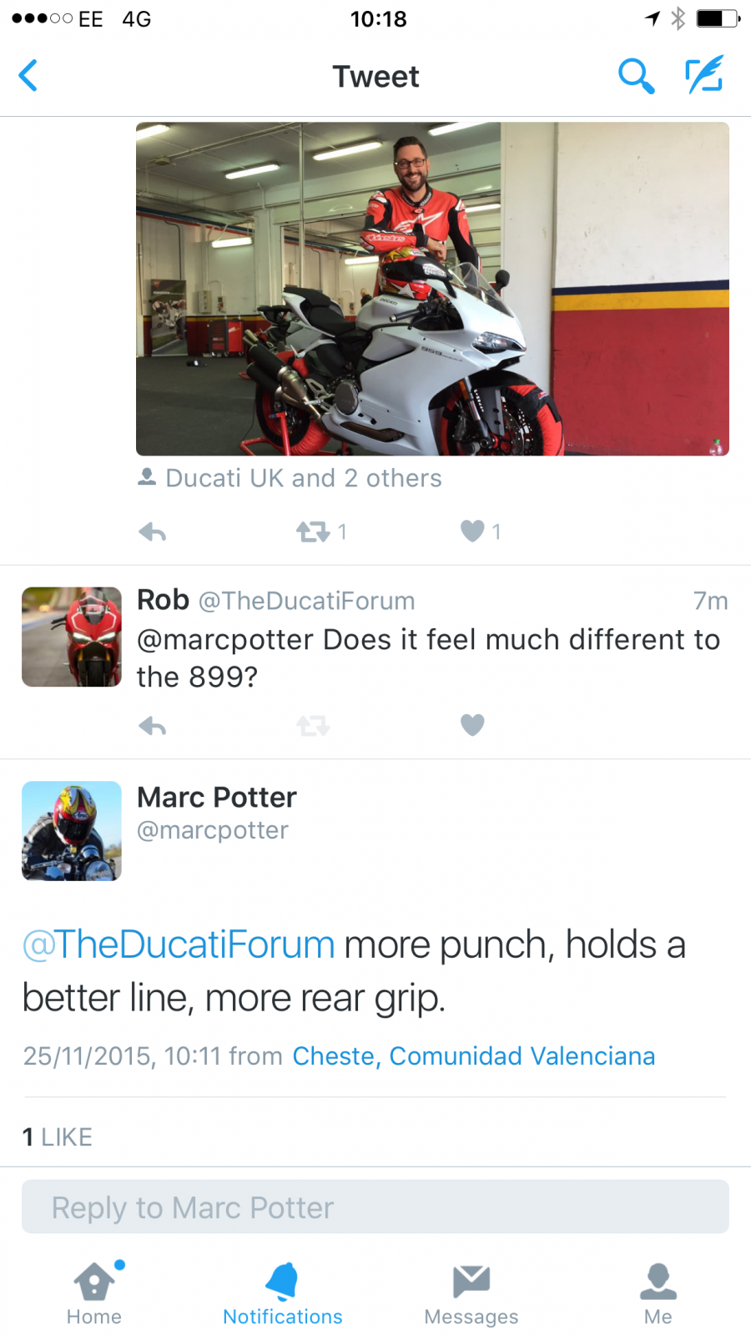Retweet Rob's question about the 899

314,726
